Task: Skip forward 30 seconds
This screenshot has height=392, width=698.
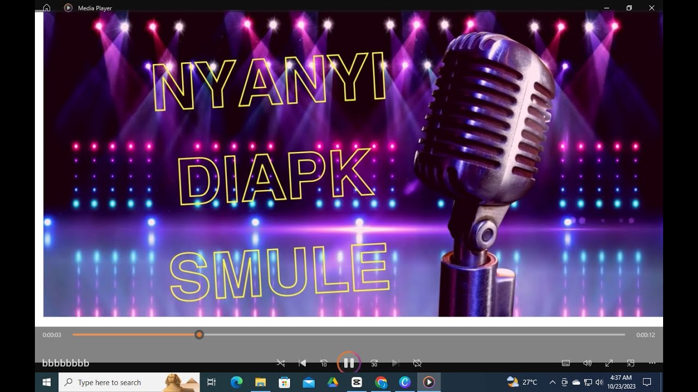Action: tap(374, 363)
